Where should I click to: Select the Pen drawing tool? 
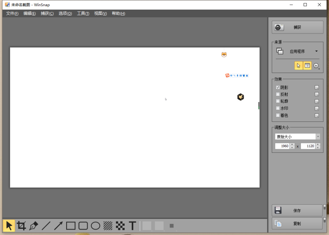click(x=34, y=226)
